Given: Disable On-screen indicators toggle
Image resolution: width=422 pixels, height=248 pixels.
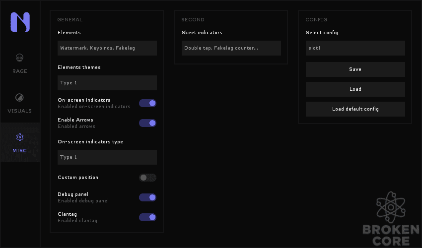Looking at the screenshot, I should tap(147, 103).
